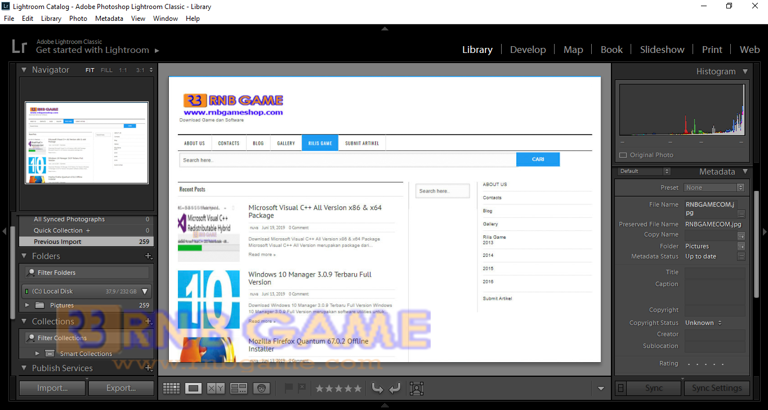Click File Name batch rename icon
The height and width of the screenshot is (410, 768).
coord(741,214)
